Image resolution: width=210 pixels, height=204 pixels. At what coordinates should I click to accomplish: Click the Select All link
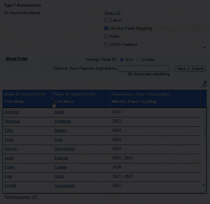pyautogui.click(x=112, y=13)
